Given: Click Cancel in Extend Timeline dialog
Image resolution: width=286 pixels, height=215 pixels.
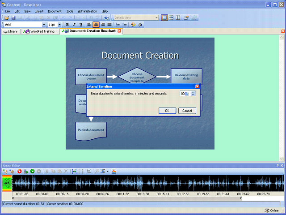Looking at the screenshot, I should 187,111.
